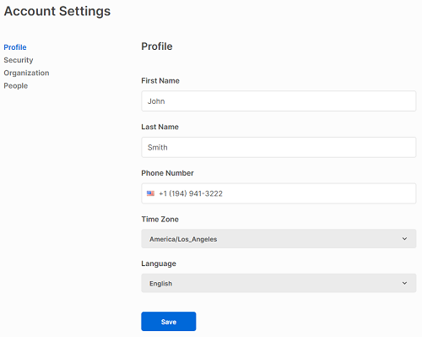The image size is (422, 337).
Task: Focus the First Name field containing John
Action: [x=279, y=101]
